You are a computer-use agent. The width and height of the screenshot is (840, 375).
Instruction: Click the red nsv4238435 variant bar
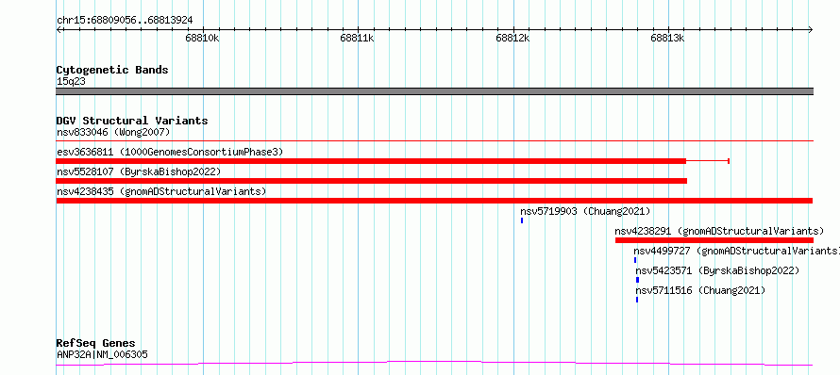[434, 201]
